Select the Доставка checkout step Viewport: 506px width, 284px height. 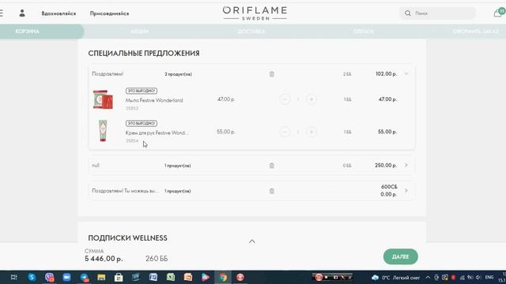tap(251, 32)
